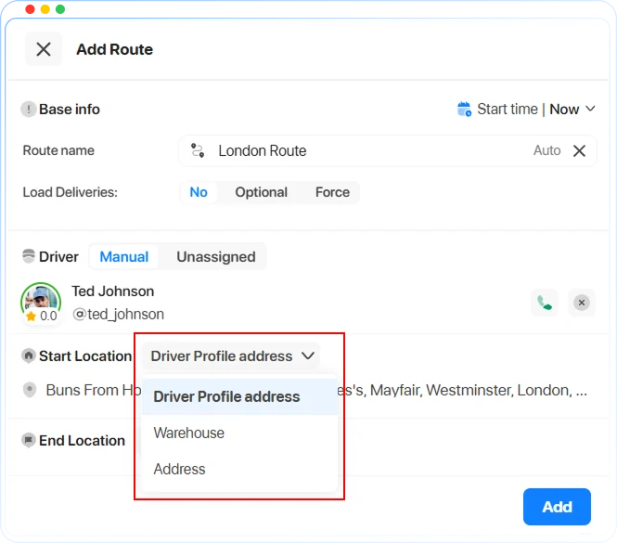Switch Driver mode to Manual
This screenshot has height=543, width=617.
pos(124,256)
